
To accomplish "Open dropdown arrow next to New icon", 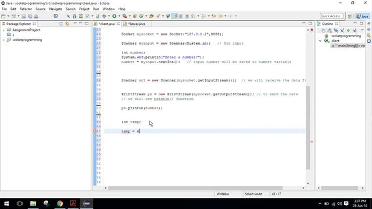I will (x=8, y=16).
